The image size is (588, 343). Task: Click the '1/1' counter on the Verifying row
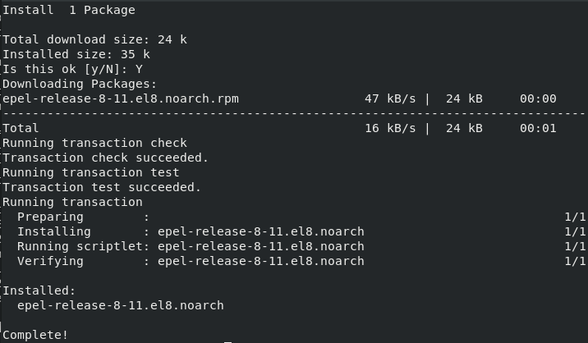[x=575, y=261]
